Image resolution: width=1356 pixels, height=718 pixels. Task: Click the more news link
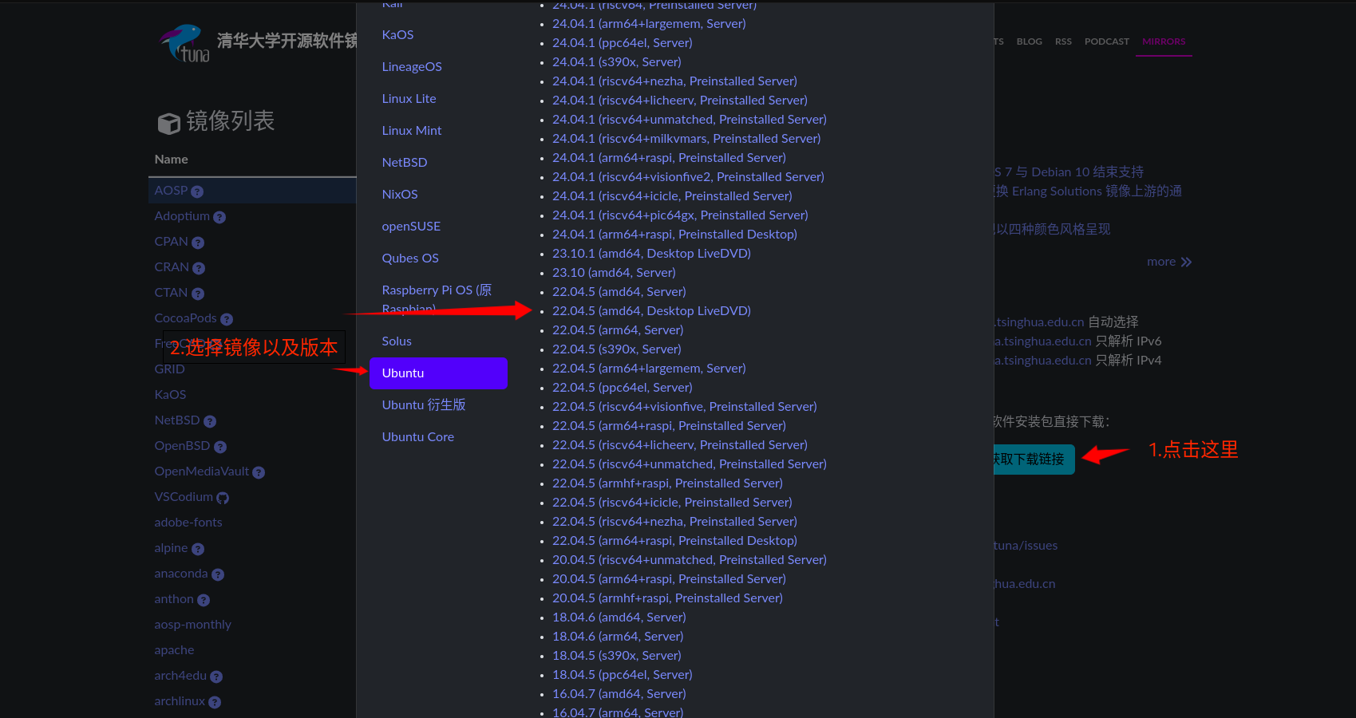[1169, 262]
